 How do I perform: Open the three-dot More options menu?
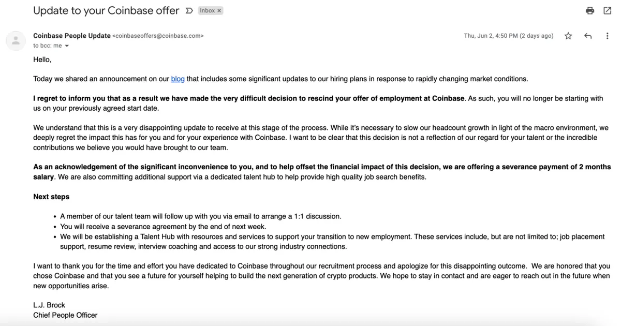point(607,36)
